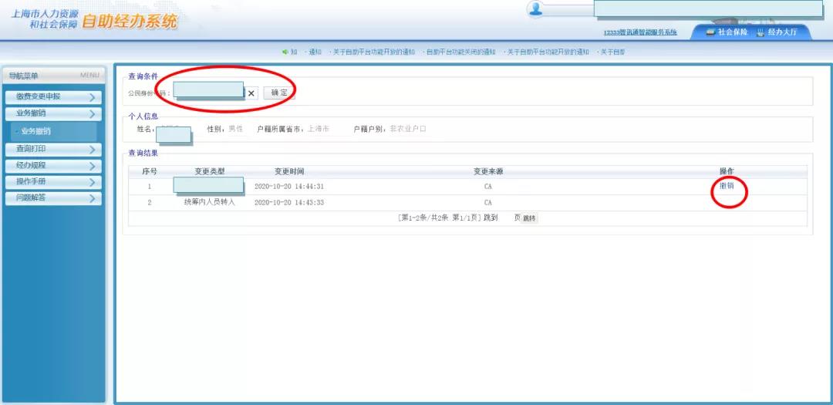Image resolution: width=833 pixels, height=405 pixels.
Task: Click the 跳转 page jump button
Action: (529, 218)
